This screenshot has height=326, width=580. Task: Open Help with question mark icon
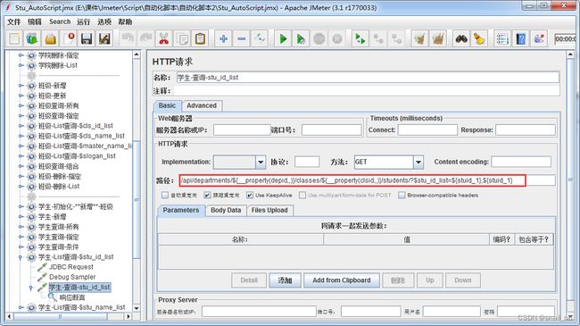[x=520, y=38]
